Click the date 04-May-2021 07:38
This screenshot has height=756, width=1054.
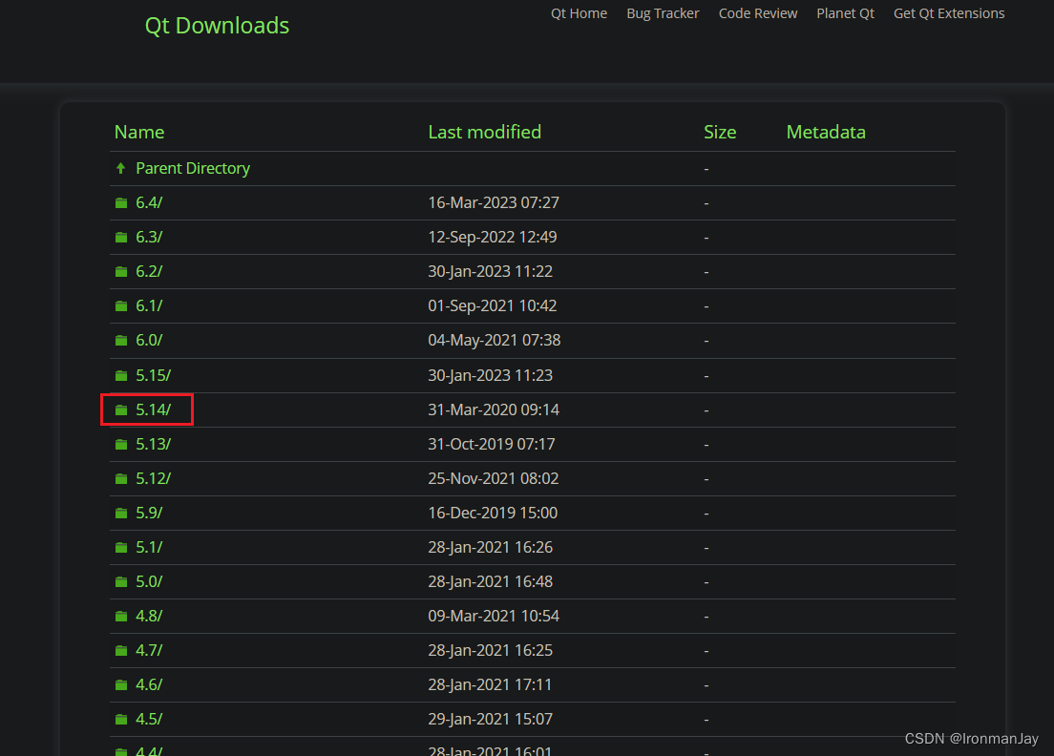495,340
